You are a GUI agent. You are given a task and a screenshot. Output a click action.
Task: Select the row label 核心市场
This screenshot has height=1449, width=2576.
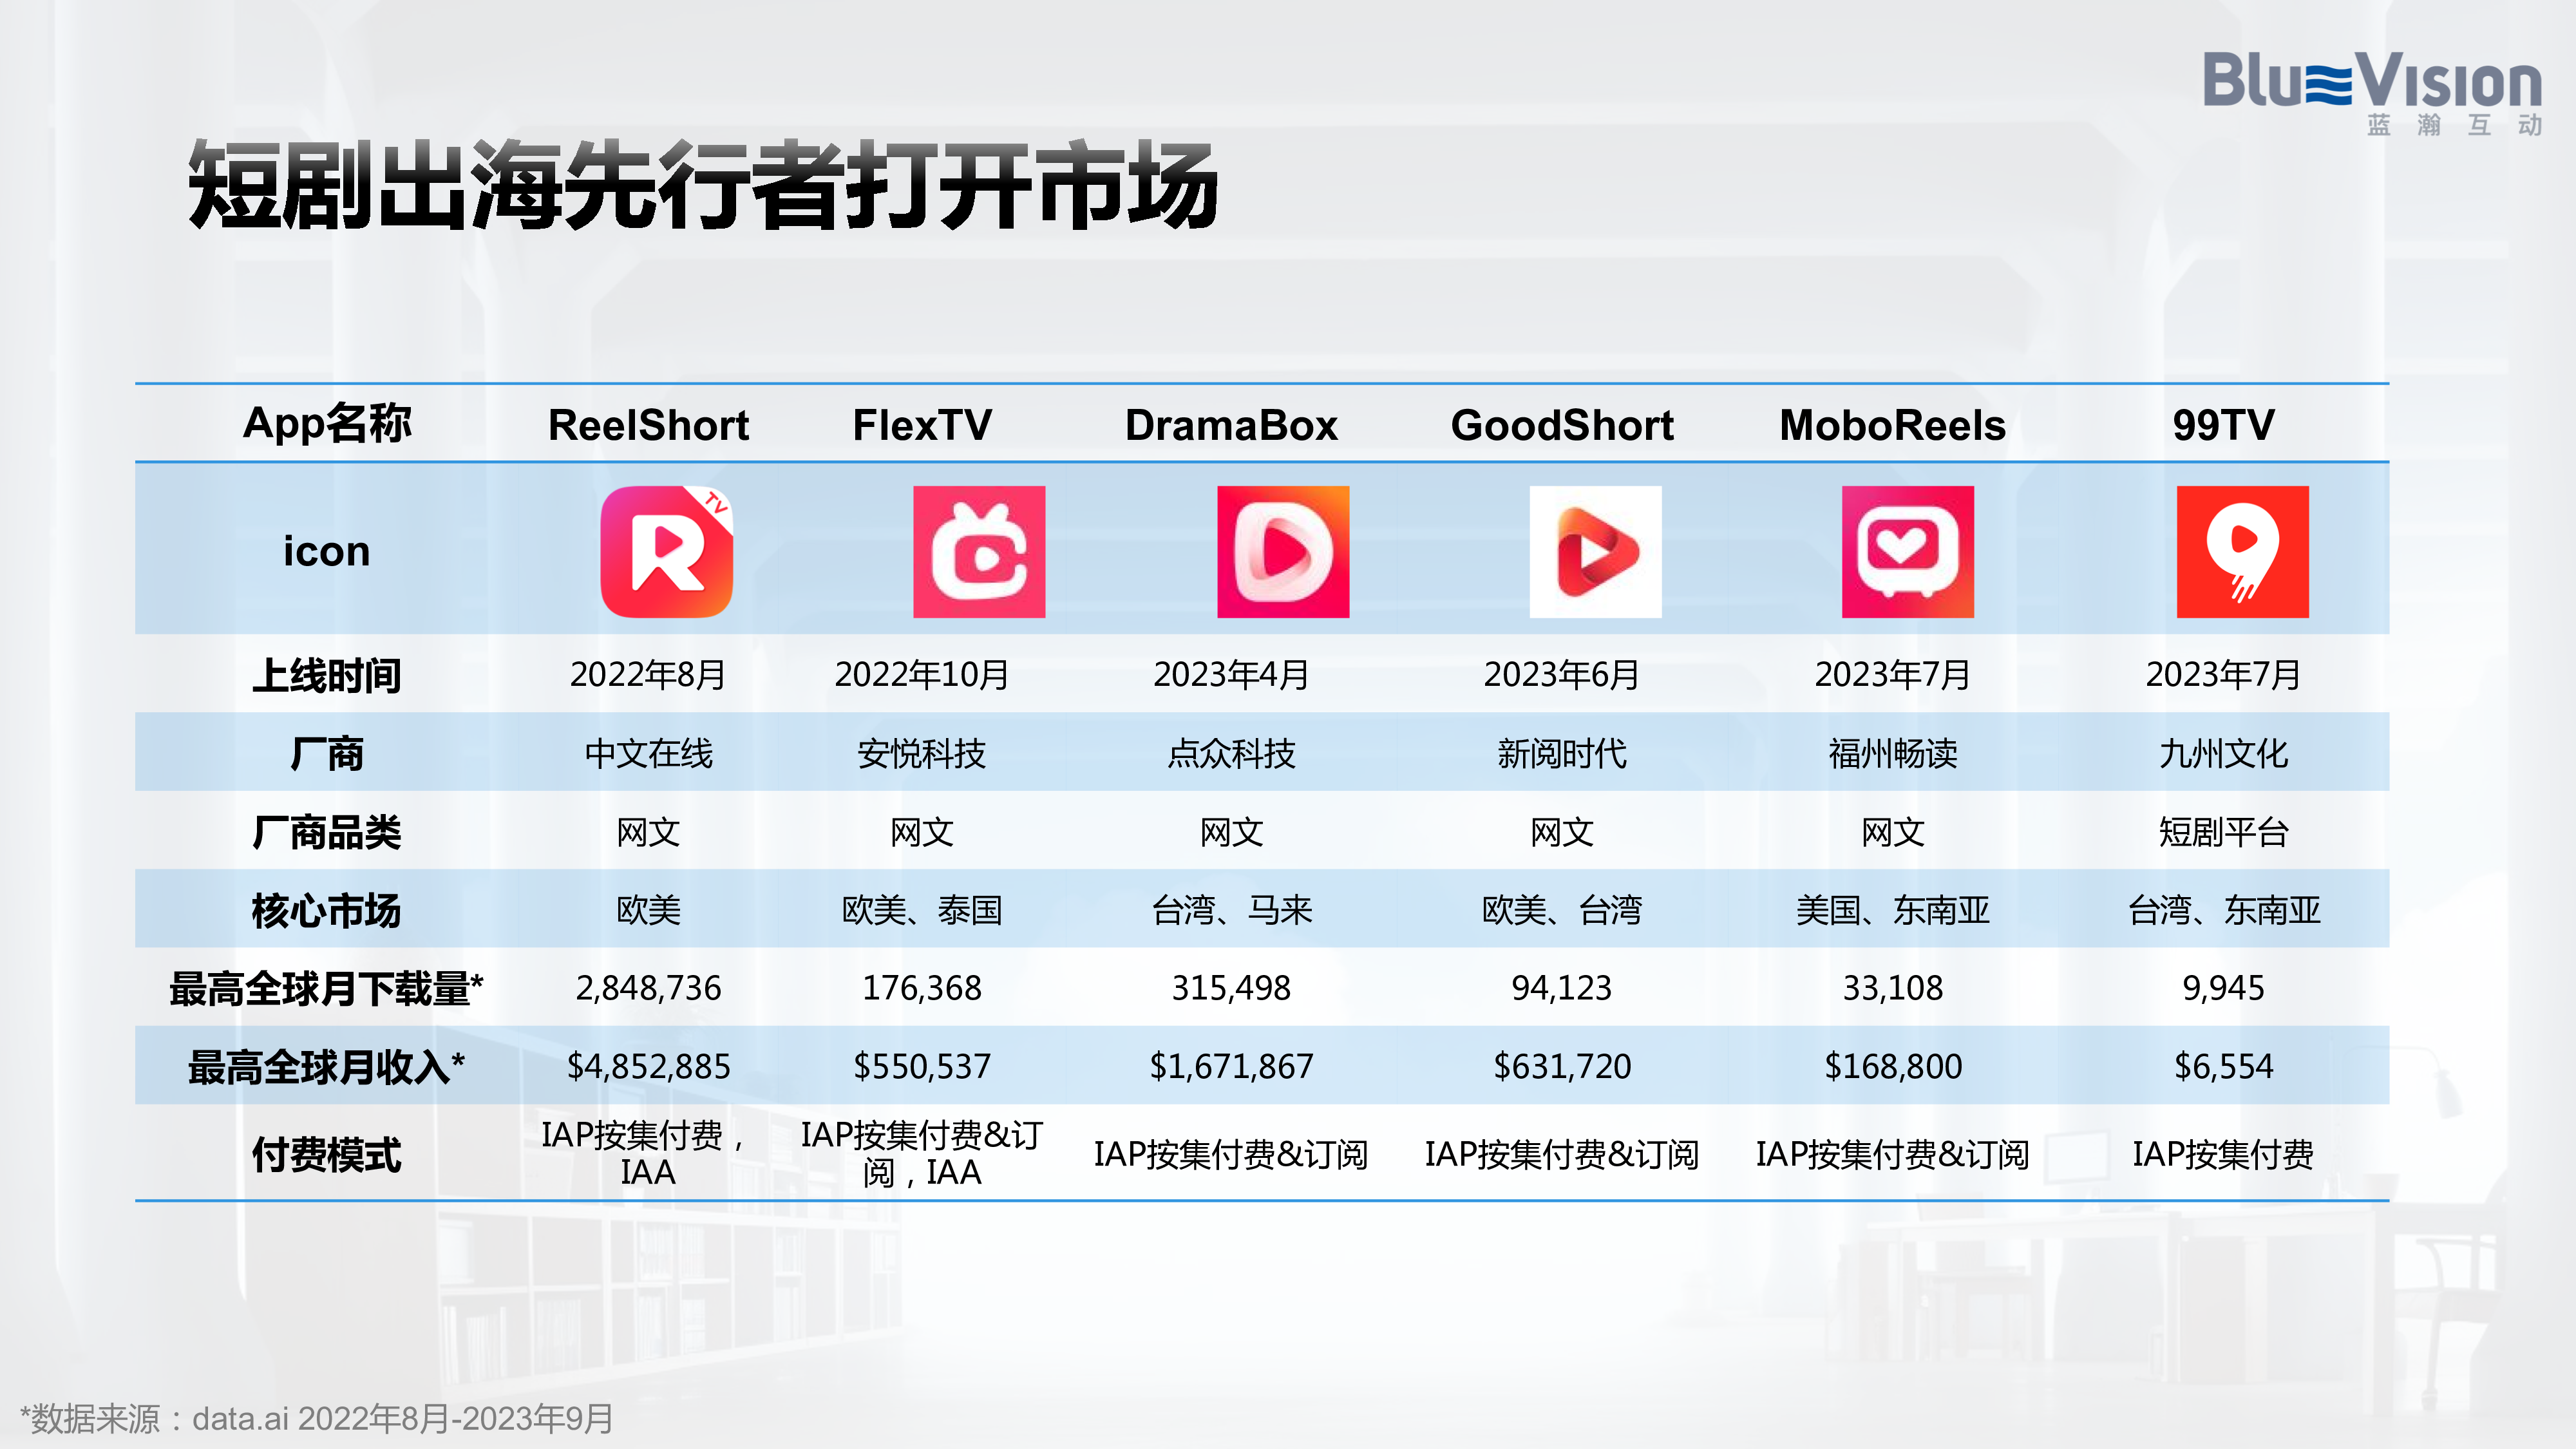tap(327, 910)
